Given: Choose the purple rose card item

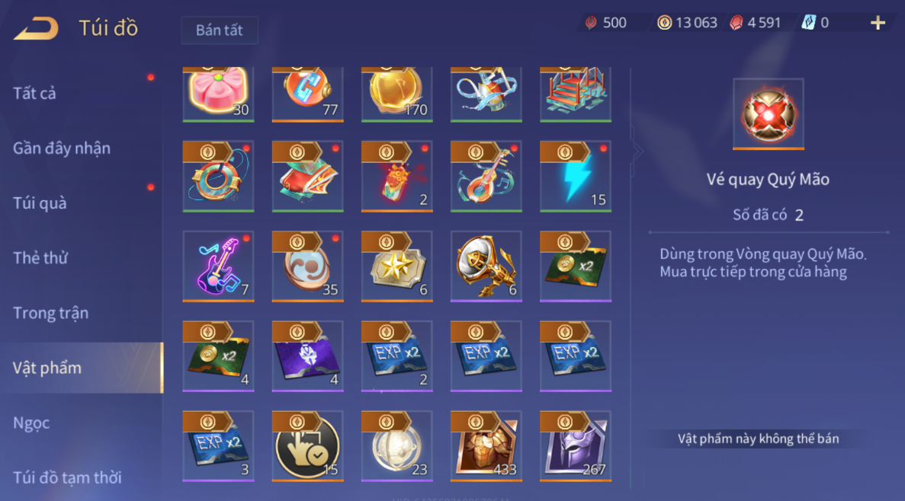Looking at the screenshot, I should (x=307, y=356).
